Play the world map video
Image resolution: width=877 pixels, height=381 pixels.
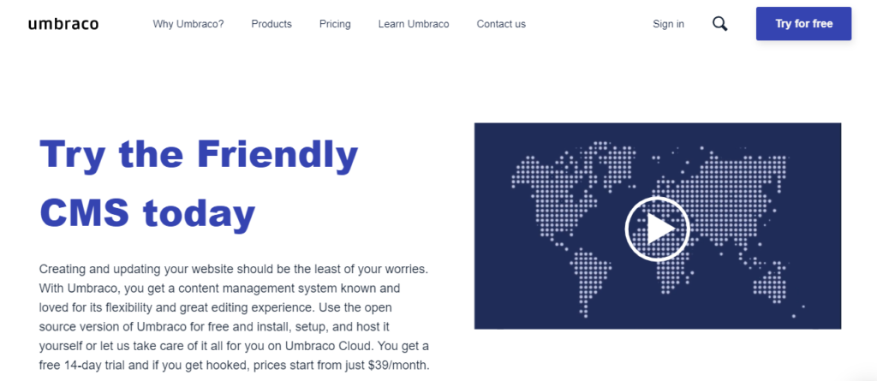coord(657,229)
